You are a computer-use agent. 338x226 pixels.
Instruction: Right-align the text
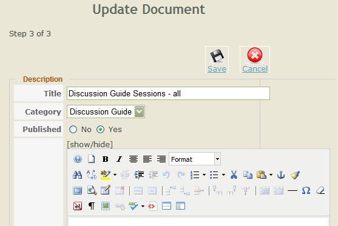tap(161, 159)
